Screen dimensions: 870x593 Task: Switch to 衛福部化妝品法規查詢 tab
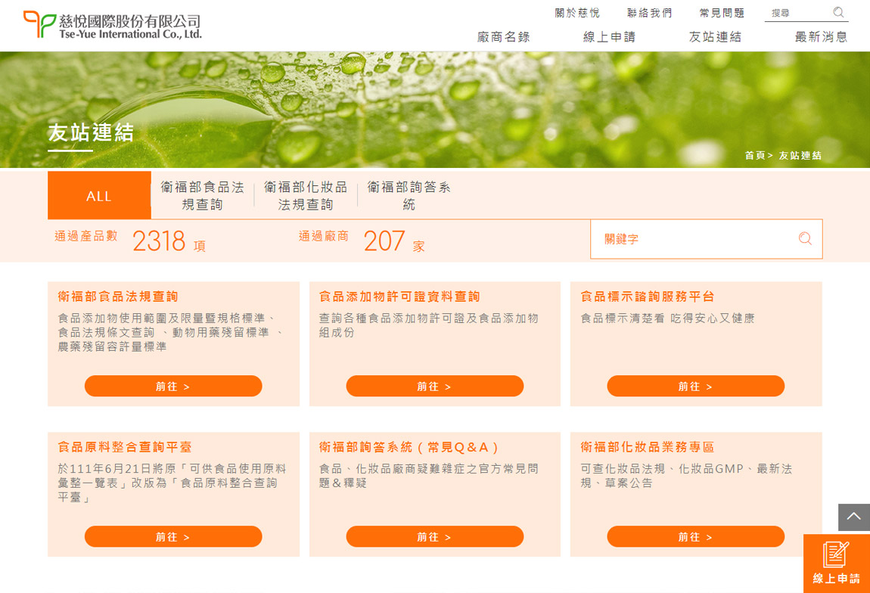[306, 196]
